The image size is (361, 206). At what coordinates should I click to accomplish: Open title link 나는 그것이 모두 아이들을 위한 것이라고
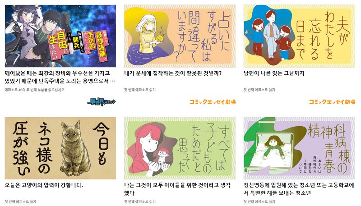(177, 189)
